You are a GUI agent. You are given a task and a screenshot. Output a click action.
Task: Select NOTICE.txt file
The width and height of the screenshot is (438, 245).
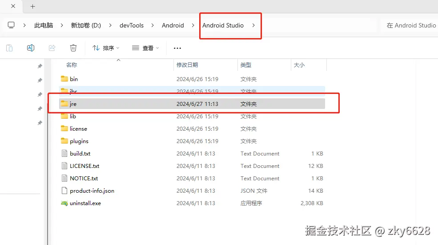pyautogui.click(x=192, y=179)
